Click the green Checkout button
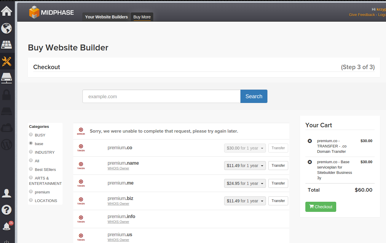386x243 pixels. tap(321, 207)
